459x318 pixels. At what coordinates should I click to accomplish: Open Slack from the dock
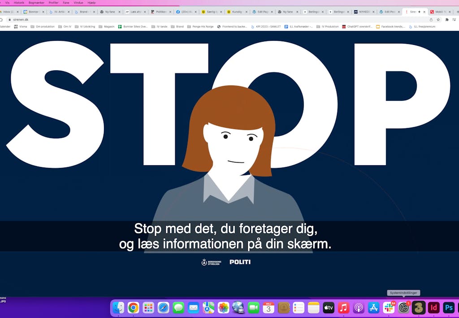388,308
